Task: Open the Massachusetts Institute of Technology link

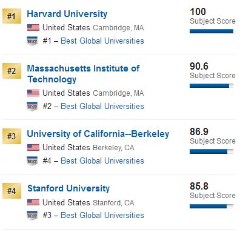Action: tap(83, 74)
